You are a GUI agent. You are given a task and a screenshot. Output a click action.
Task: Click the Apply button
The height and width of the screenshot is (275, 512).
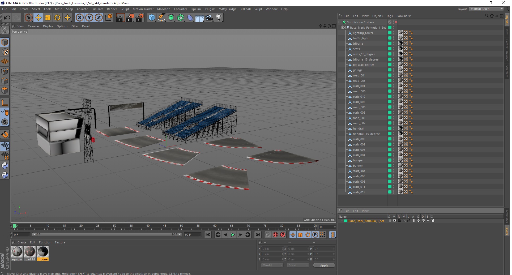coord(324,265)
